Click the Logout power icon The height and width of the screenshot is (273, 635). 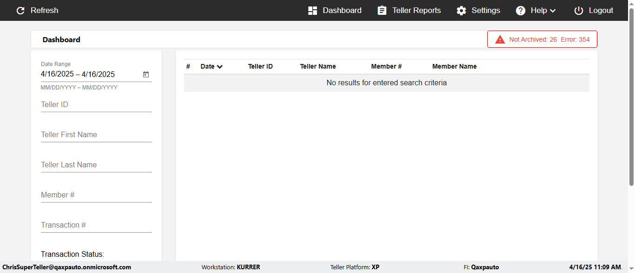pyautogui.click(x=578, y=10)
